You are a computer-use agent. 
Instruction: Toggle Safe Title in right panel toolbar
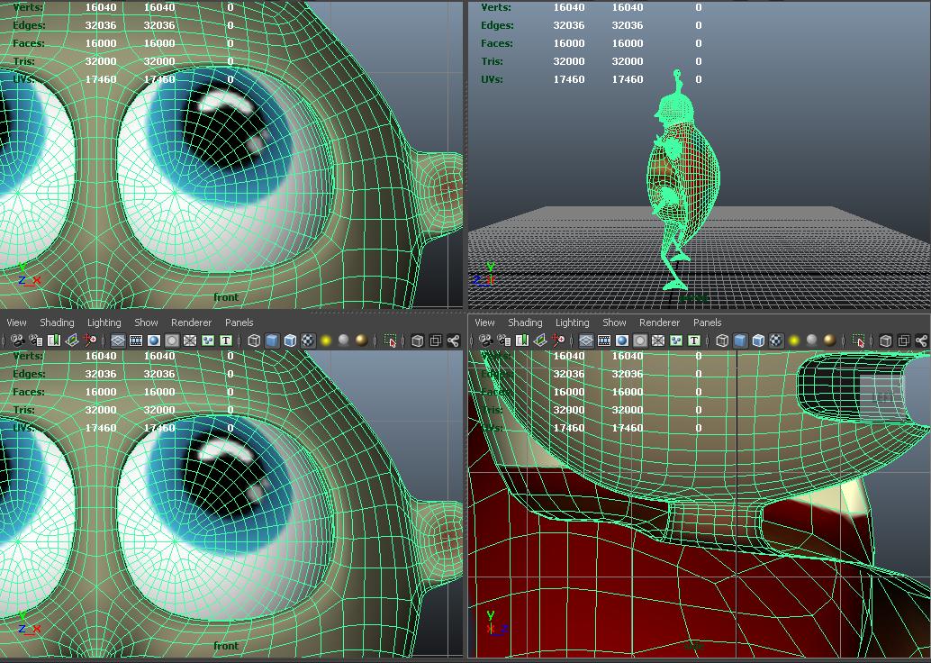pyautogui.click(x=693, y=341)
